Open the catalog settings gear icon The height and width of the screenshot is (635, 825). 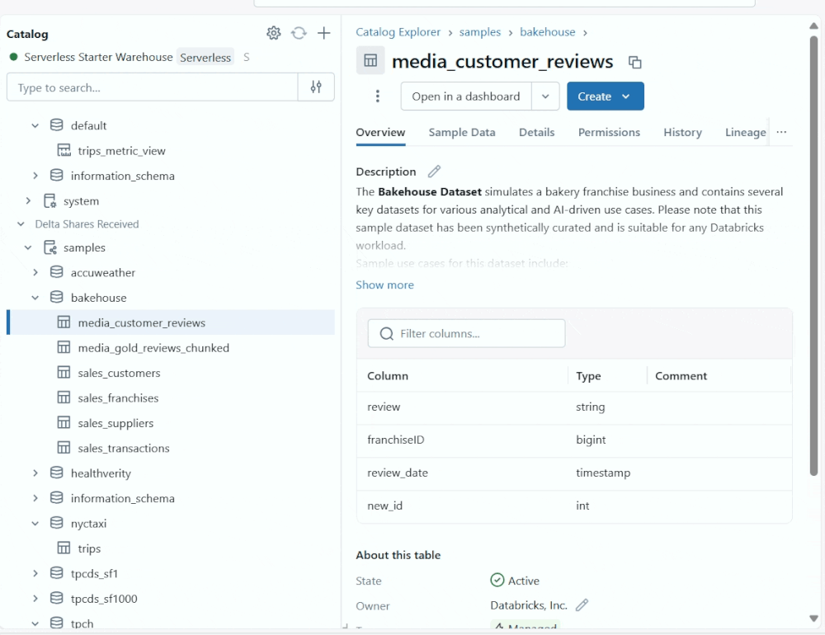click(274, 33)
